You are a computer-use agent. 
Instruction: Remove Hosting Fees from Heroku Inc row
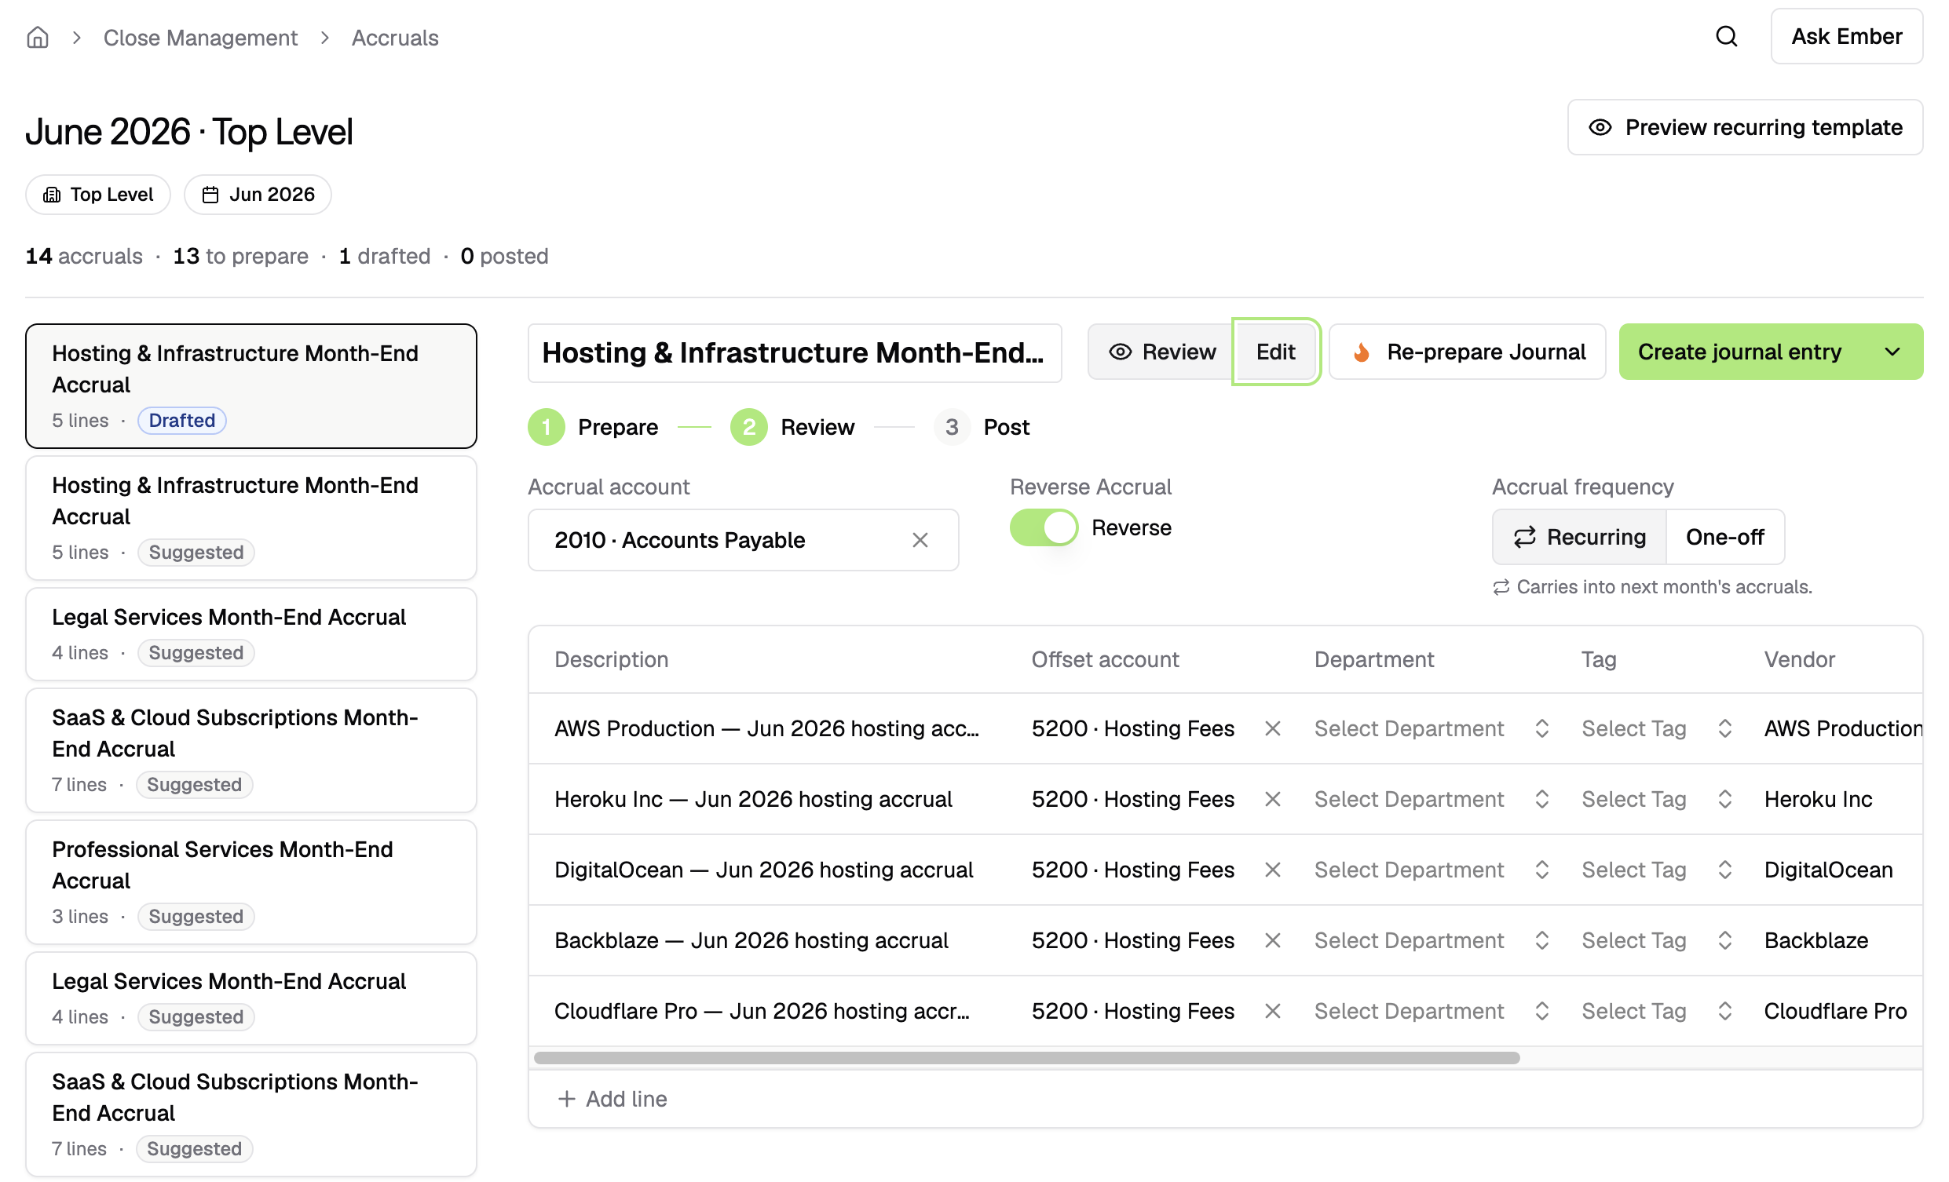1273,799
